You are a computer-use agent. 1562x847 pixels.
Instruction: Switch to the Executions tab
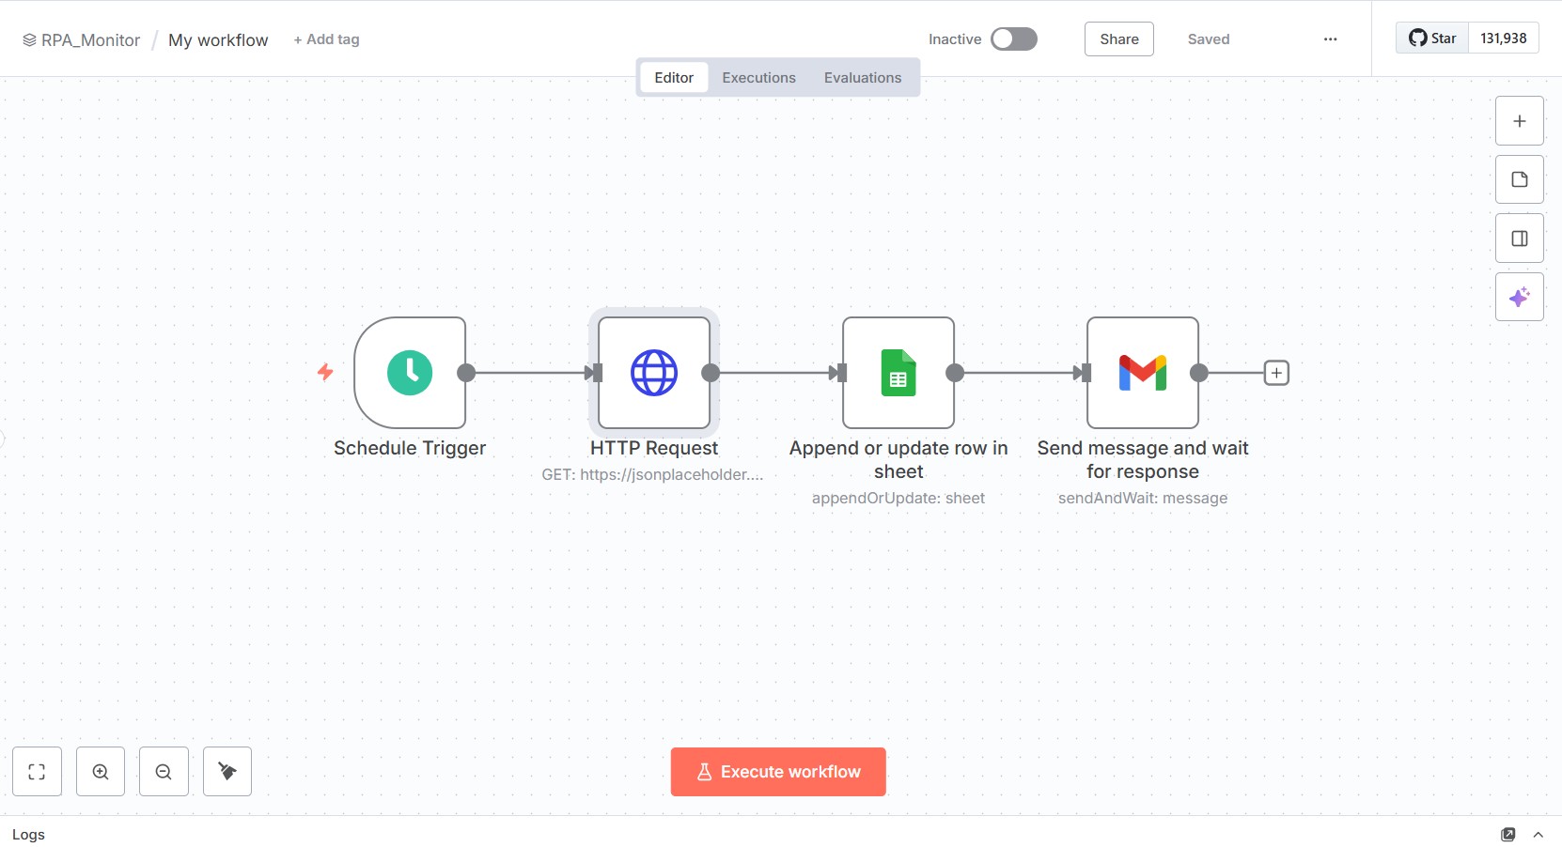click(758, 77)
